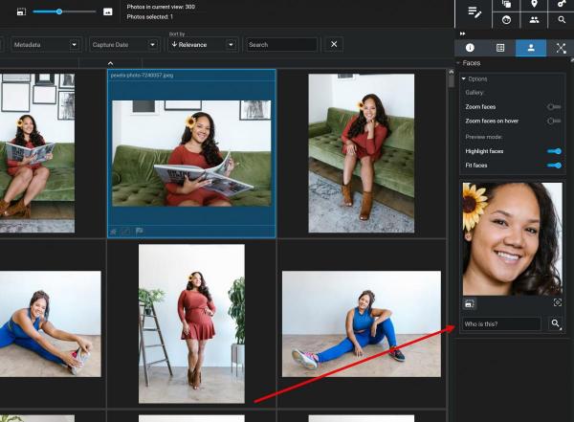
Task: Select the Faces person tab
Action: point(531,48)
